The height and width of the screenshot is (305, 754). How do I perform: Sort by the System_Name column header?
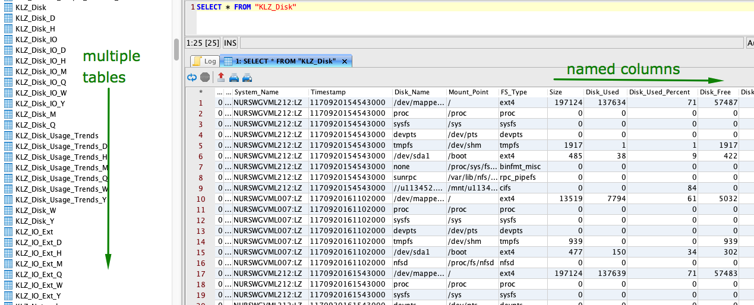click(270, 93)
